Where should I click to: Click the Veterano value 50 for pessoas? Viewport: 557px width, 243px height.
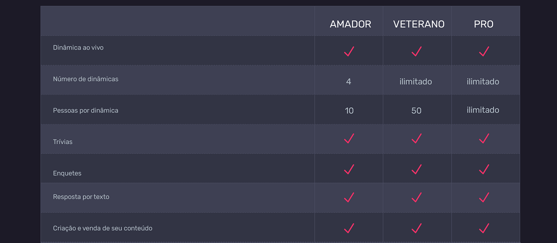tap(416, 111)
